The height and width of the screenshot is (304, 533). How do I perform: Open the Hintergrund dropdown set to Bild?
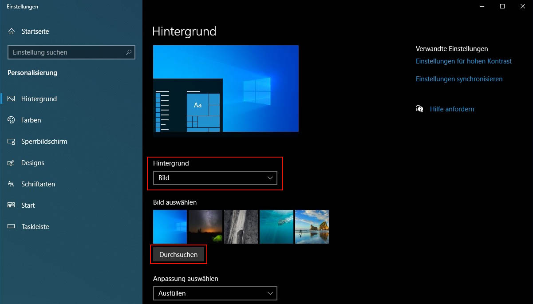pyautogui.click(x=215, y=178)
